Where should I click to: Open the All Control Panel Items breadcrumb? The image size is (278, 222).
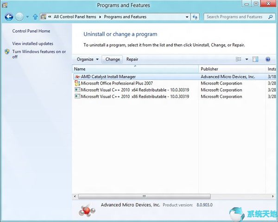pos(75,17)
